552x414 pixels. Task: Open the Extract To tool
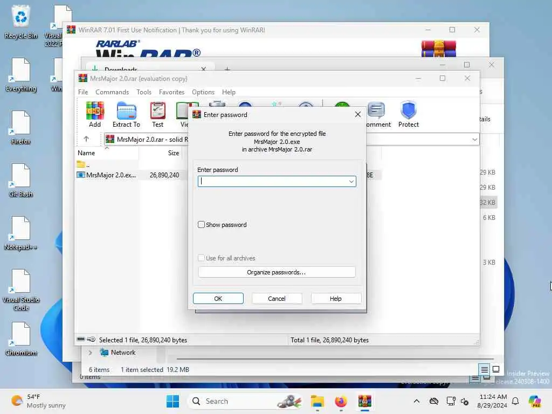[x=126, y=114]
